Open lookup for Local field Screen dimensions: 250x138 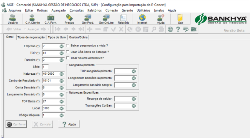click(x=61, y=108)
